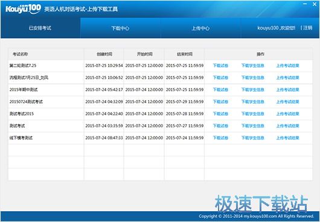Upload exam results for 20150724测试考试

point(287,102)
